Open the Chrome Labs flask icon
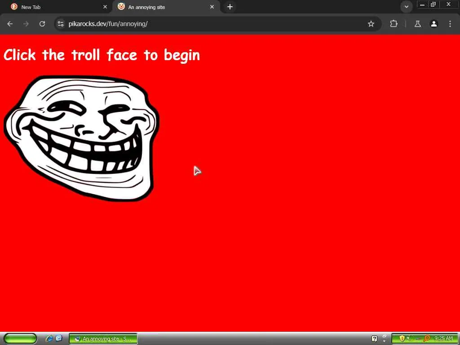The height and width of the screenshot is (345, 460). [417, 24]
